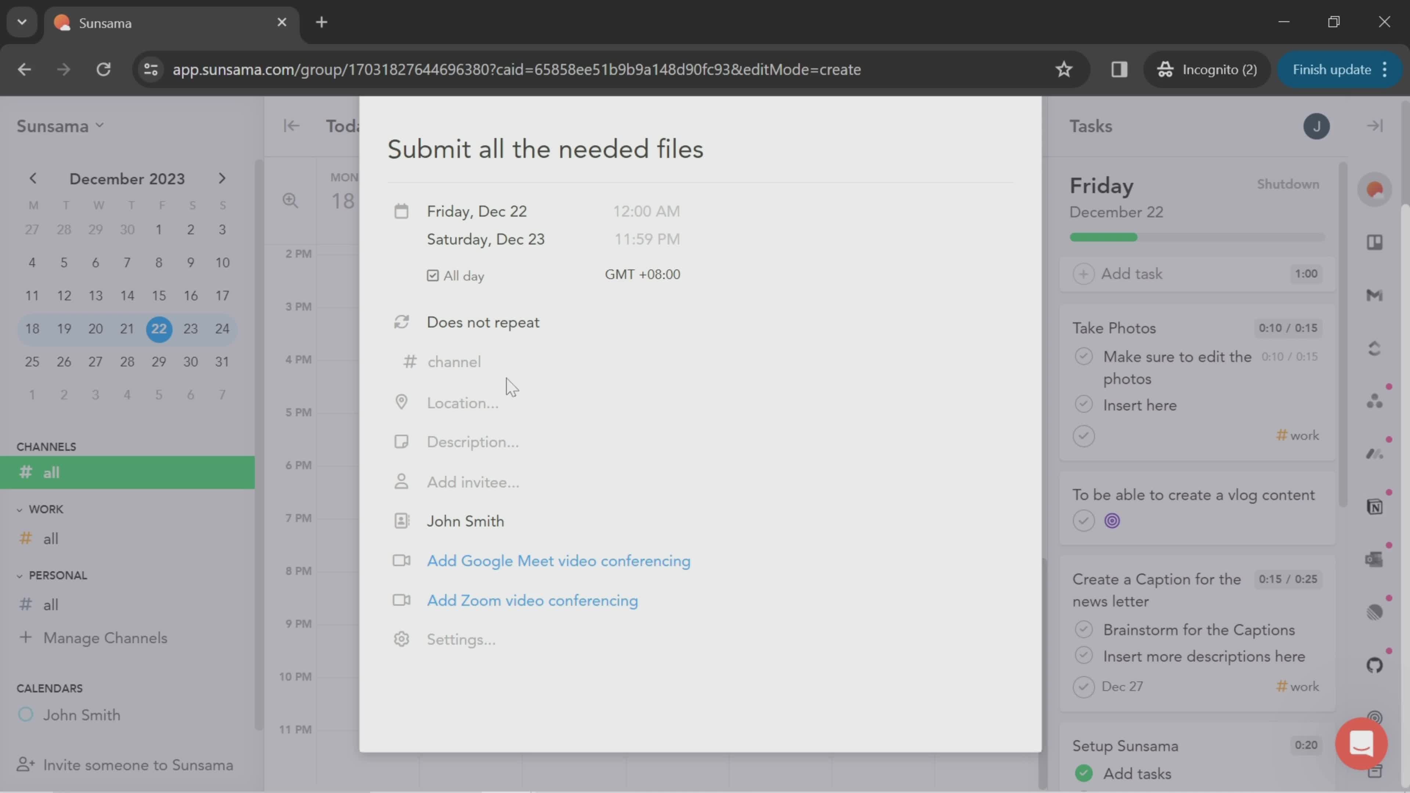Open the Gmail integration icon
Screen dimensions: 1410x793
[1374, 296]
